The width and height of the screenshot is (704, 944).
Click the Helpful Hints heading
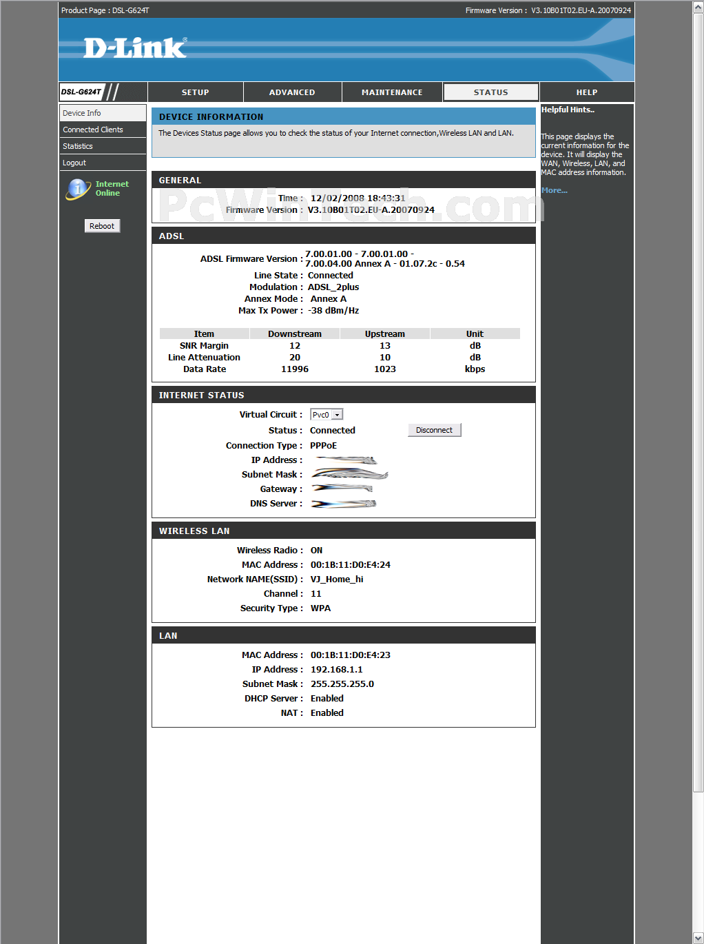point(568,110)
